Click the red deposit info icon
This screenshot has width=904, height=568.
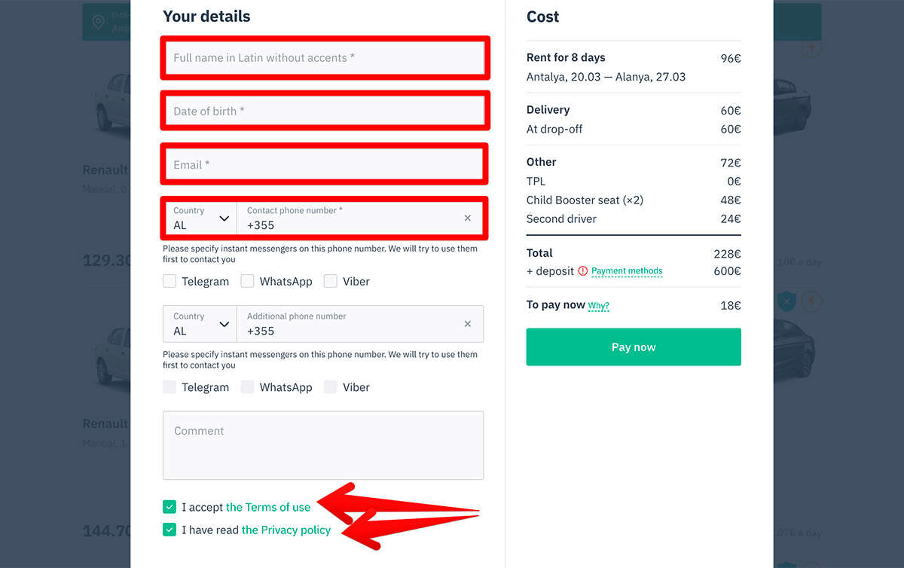[x=582, y=271]
